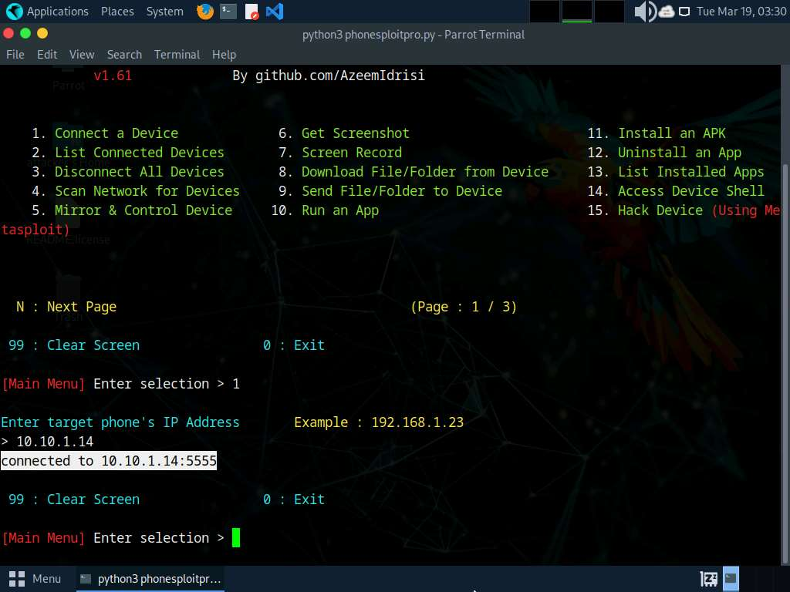Select the workspace switcher in bottom panel
The width and height of the screenshot is (790, 592).
tap(731, 578)
